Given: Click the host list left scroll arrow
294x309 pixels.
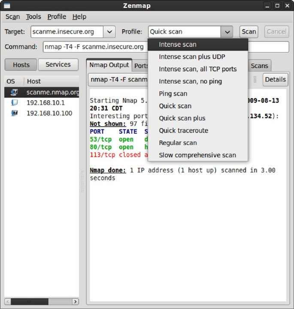Looking at the screenshot, I should pyautogui.click(x=8, y=302).
